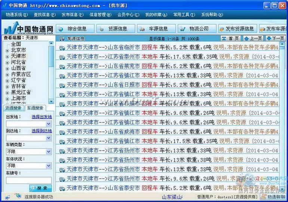The height and width of the screenshot is (202, 288).
Task: Open the 到达地 dropdown
Action: 49,138
